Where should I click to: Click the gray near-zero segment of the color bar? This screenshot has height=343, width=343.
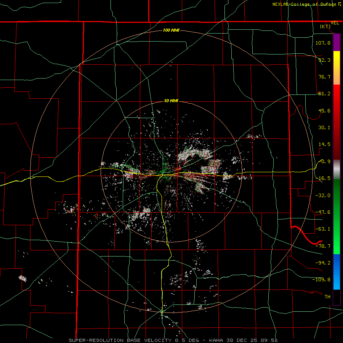[337, 170]
